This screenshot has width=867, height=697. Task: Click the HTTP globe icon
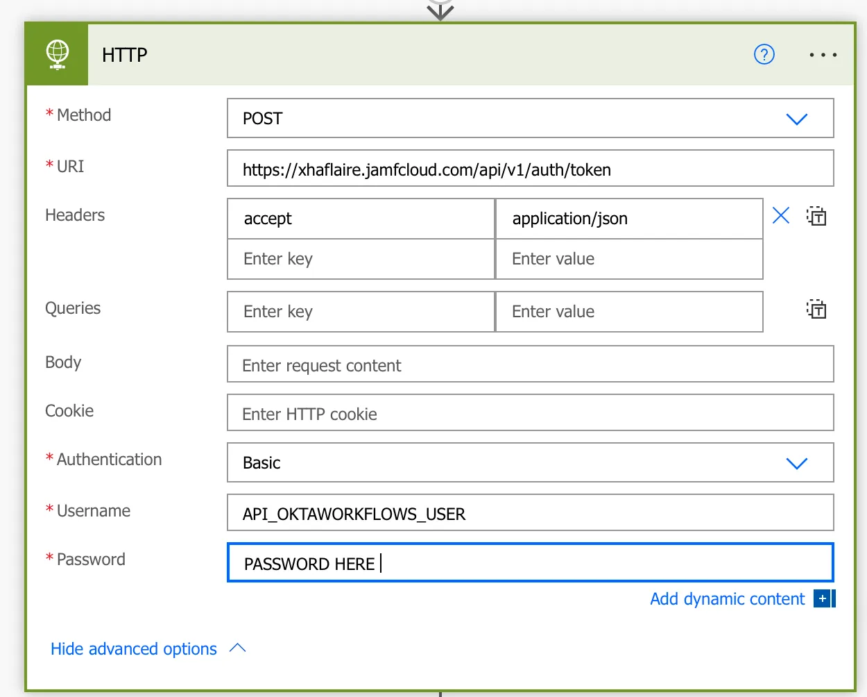point(56,54)
